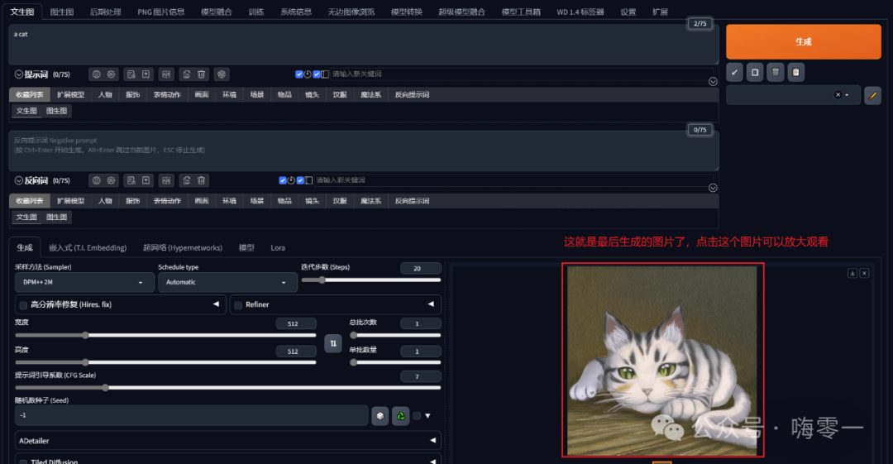This screenshot has width=893, height=464.
Task: Toggle the second checkbox in the 反向词 row
Action: coord(300,180)
